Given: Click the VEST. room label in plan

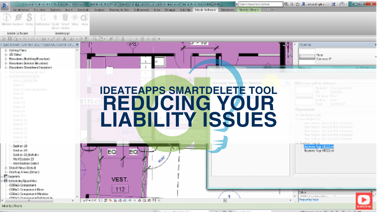Looking at the screenshot, I should tap(120, 180).
